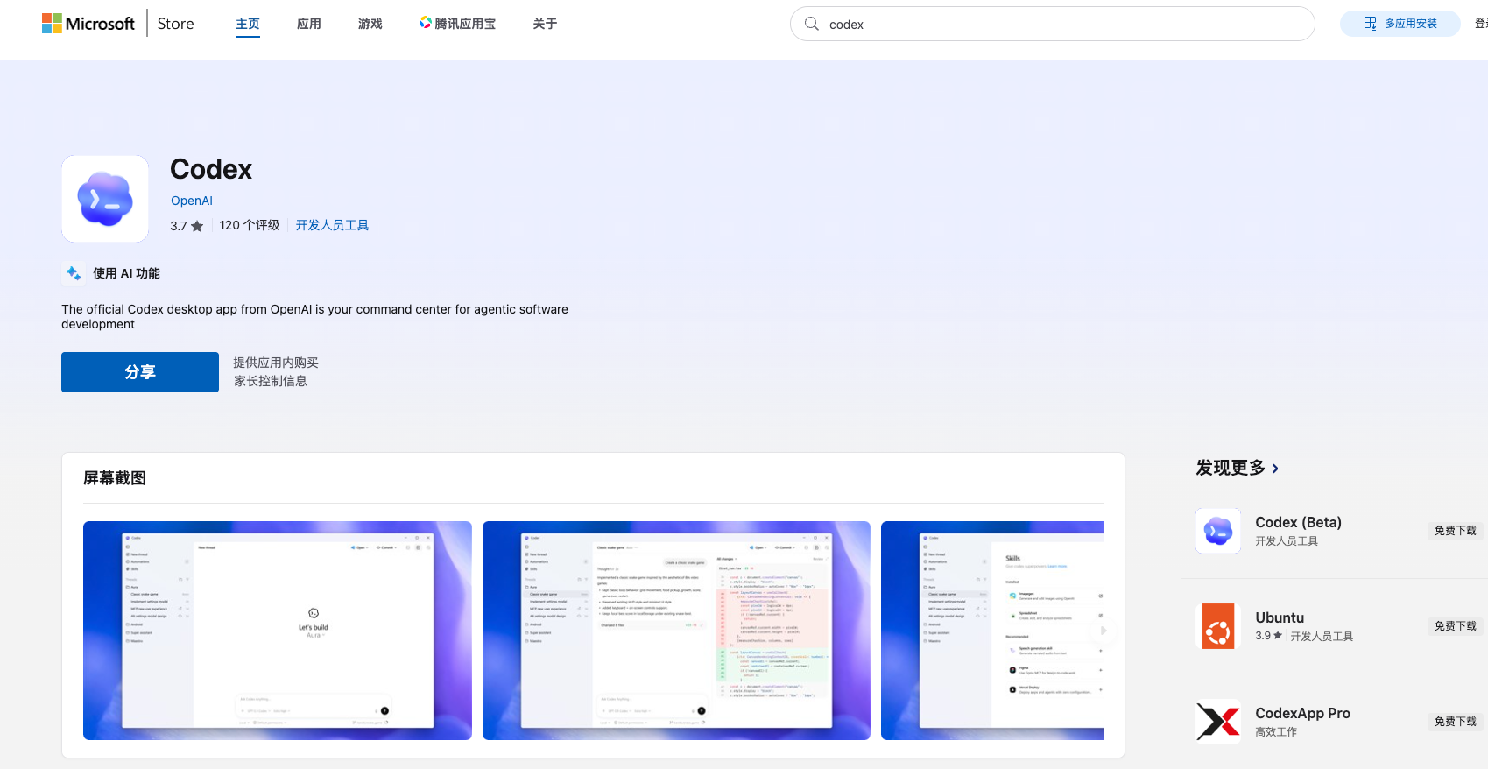Screen dimensions: 1488x769
Task: Click the Tencent 应用宝 colorful logo icon
Action: point(426,23)
